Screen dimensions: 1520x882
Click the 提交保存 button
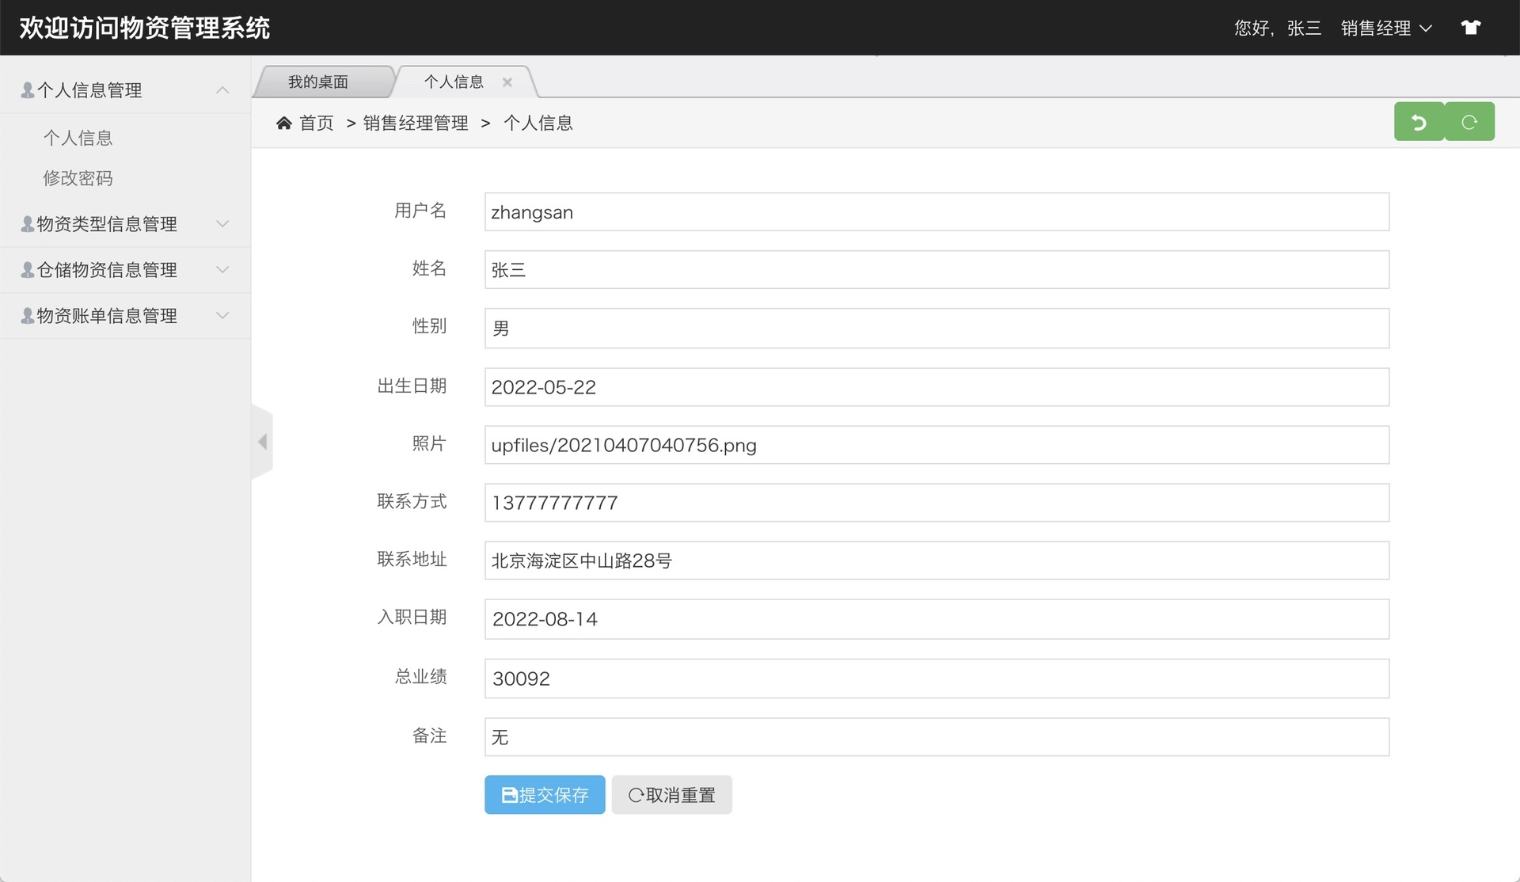click(x=545, y=794)
